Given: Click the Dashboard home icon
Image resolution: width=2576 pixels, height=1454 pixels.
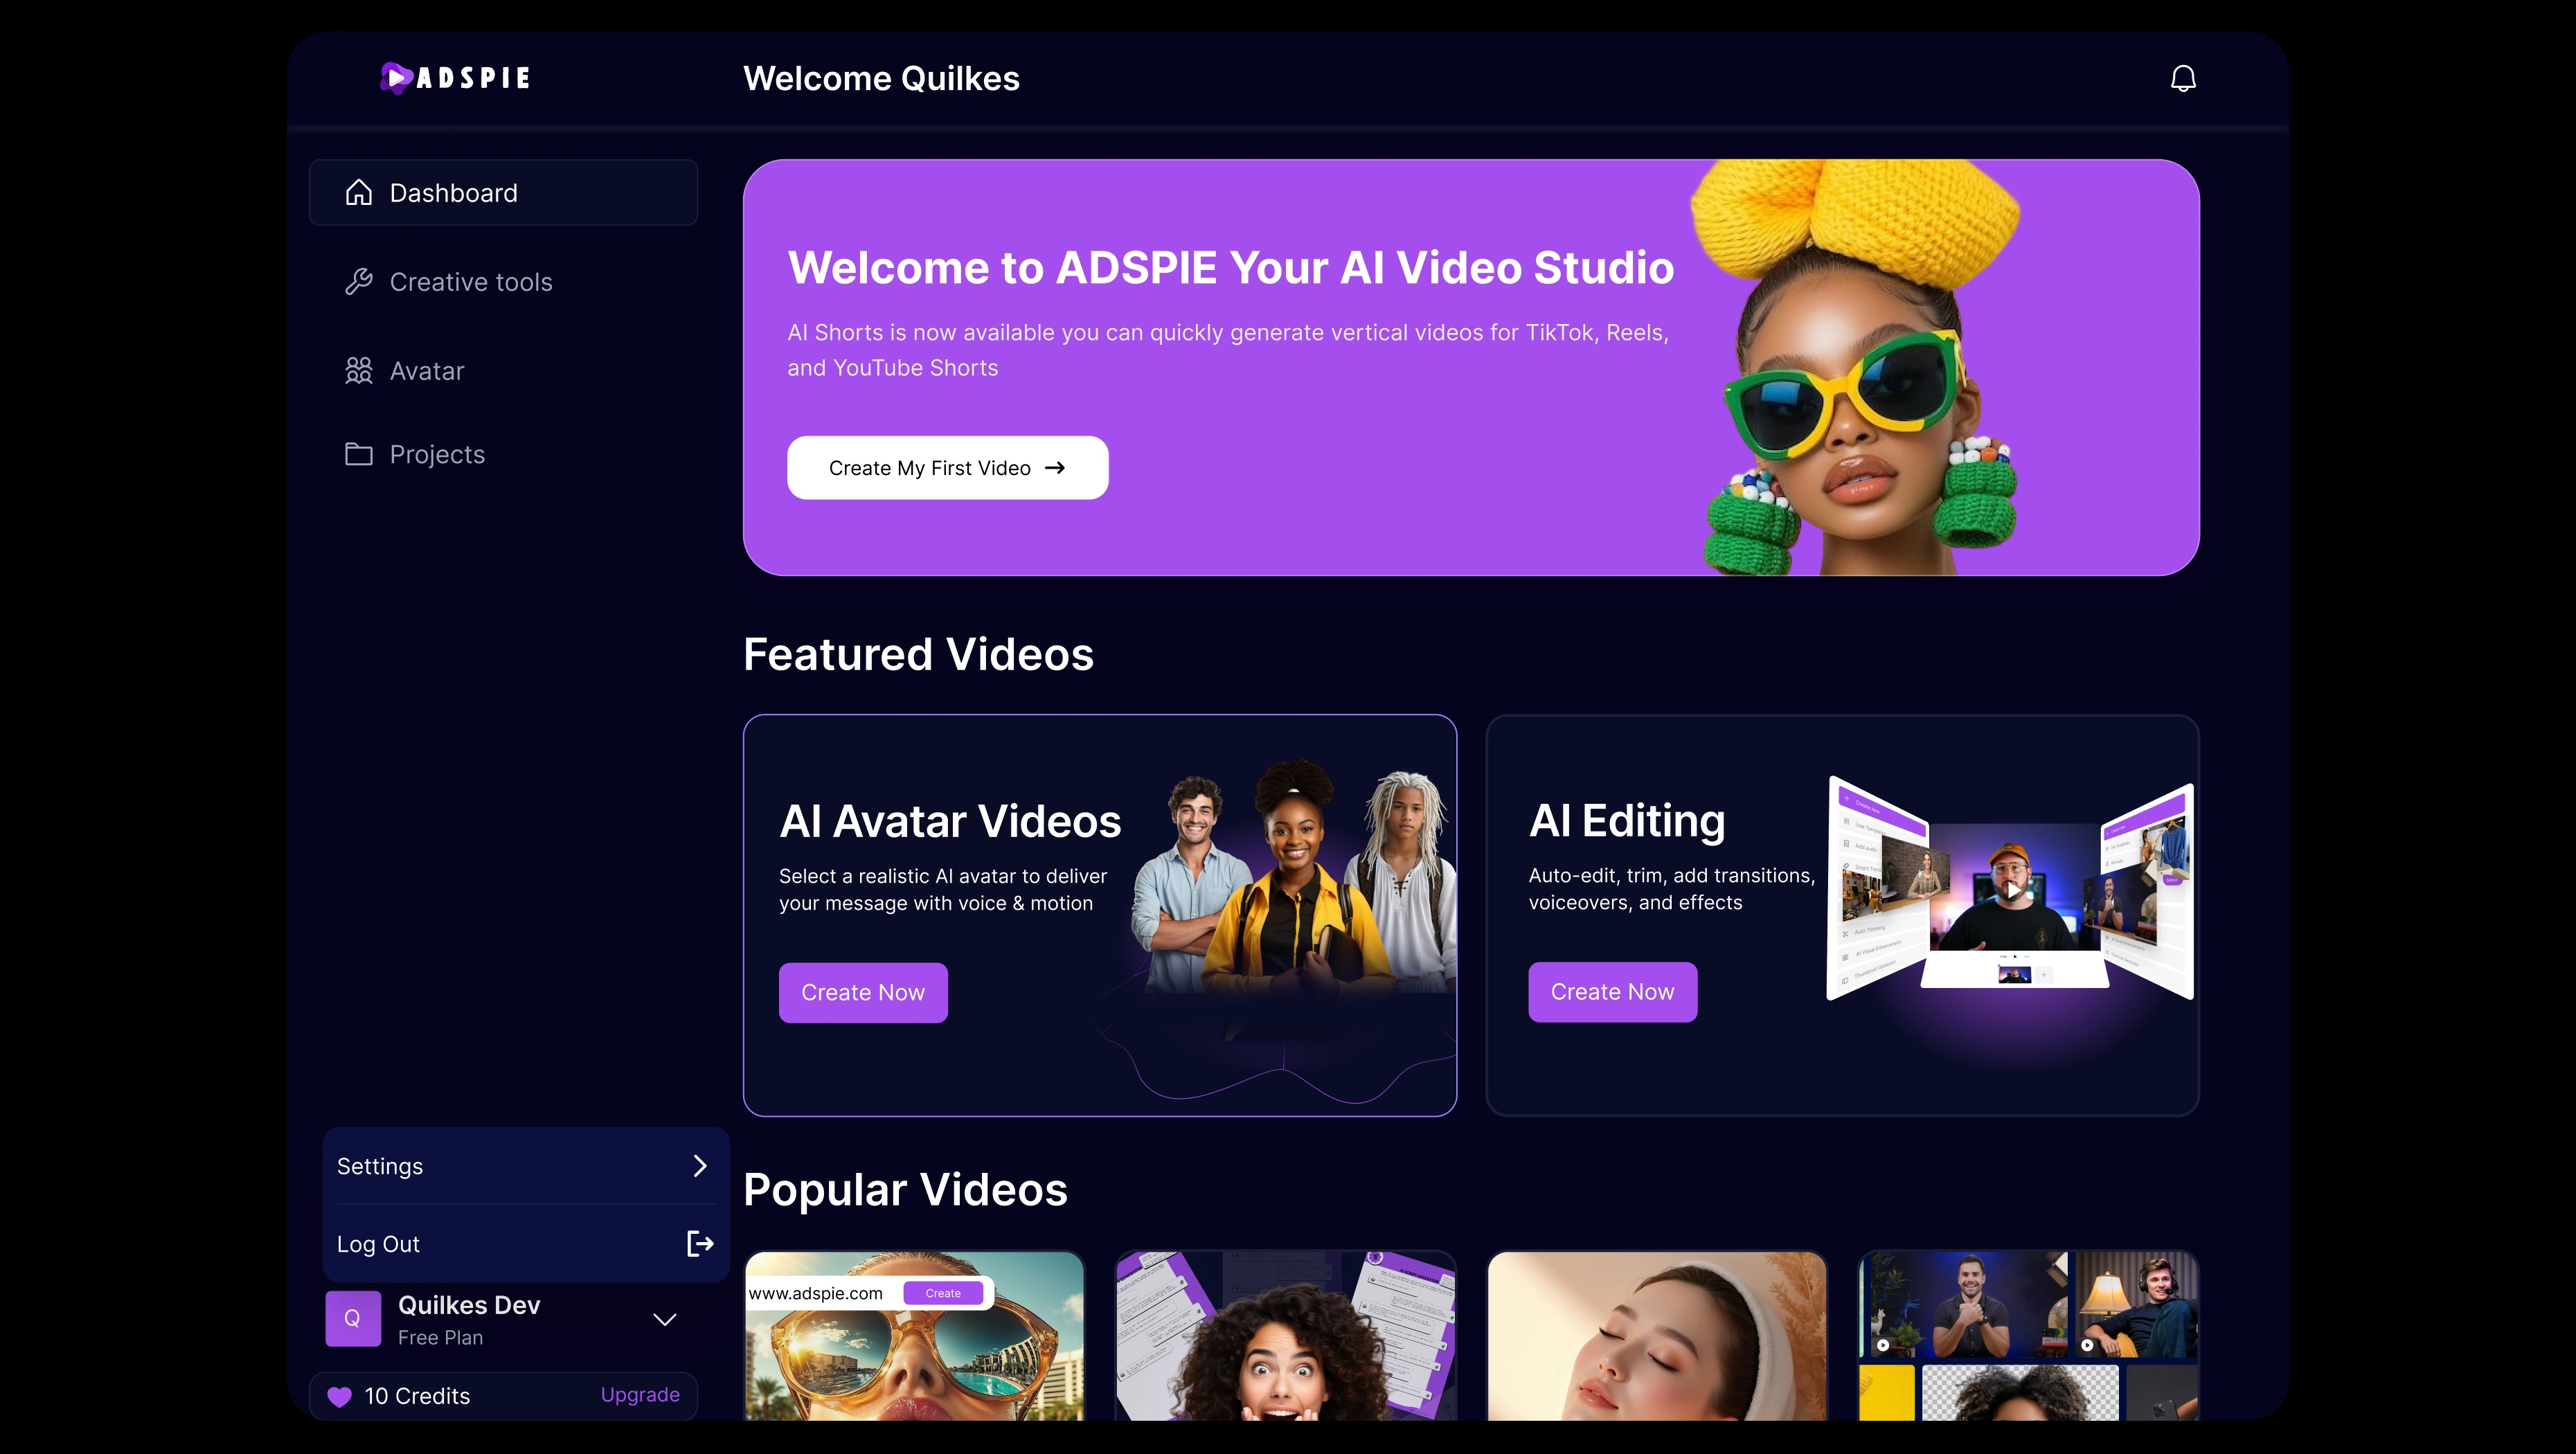Looking at the screenshot, I should [359, 193].
